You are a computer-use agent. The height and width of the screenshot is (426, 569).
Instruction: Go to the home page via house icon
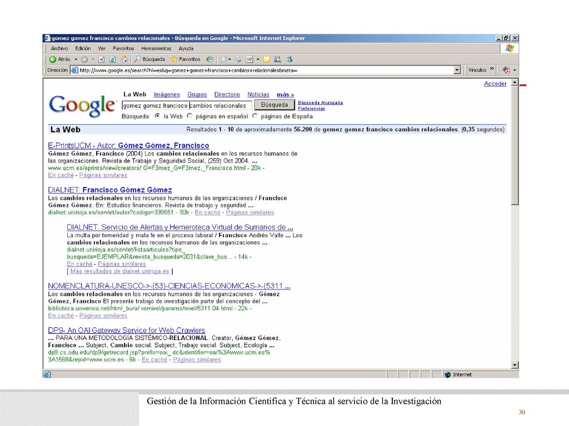(x=124, y=59)
